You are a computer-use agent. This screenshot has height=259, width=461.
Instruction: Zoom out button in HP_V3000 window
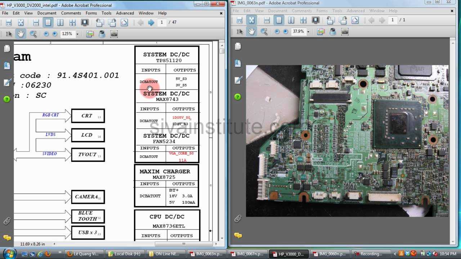click(x=46, y=34)
